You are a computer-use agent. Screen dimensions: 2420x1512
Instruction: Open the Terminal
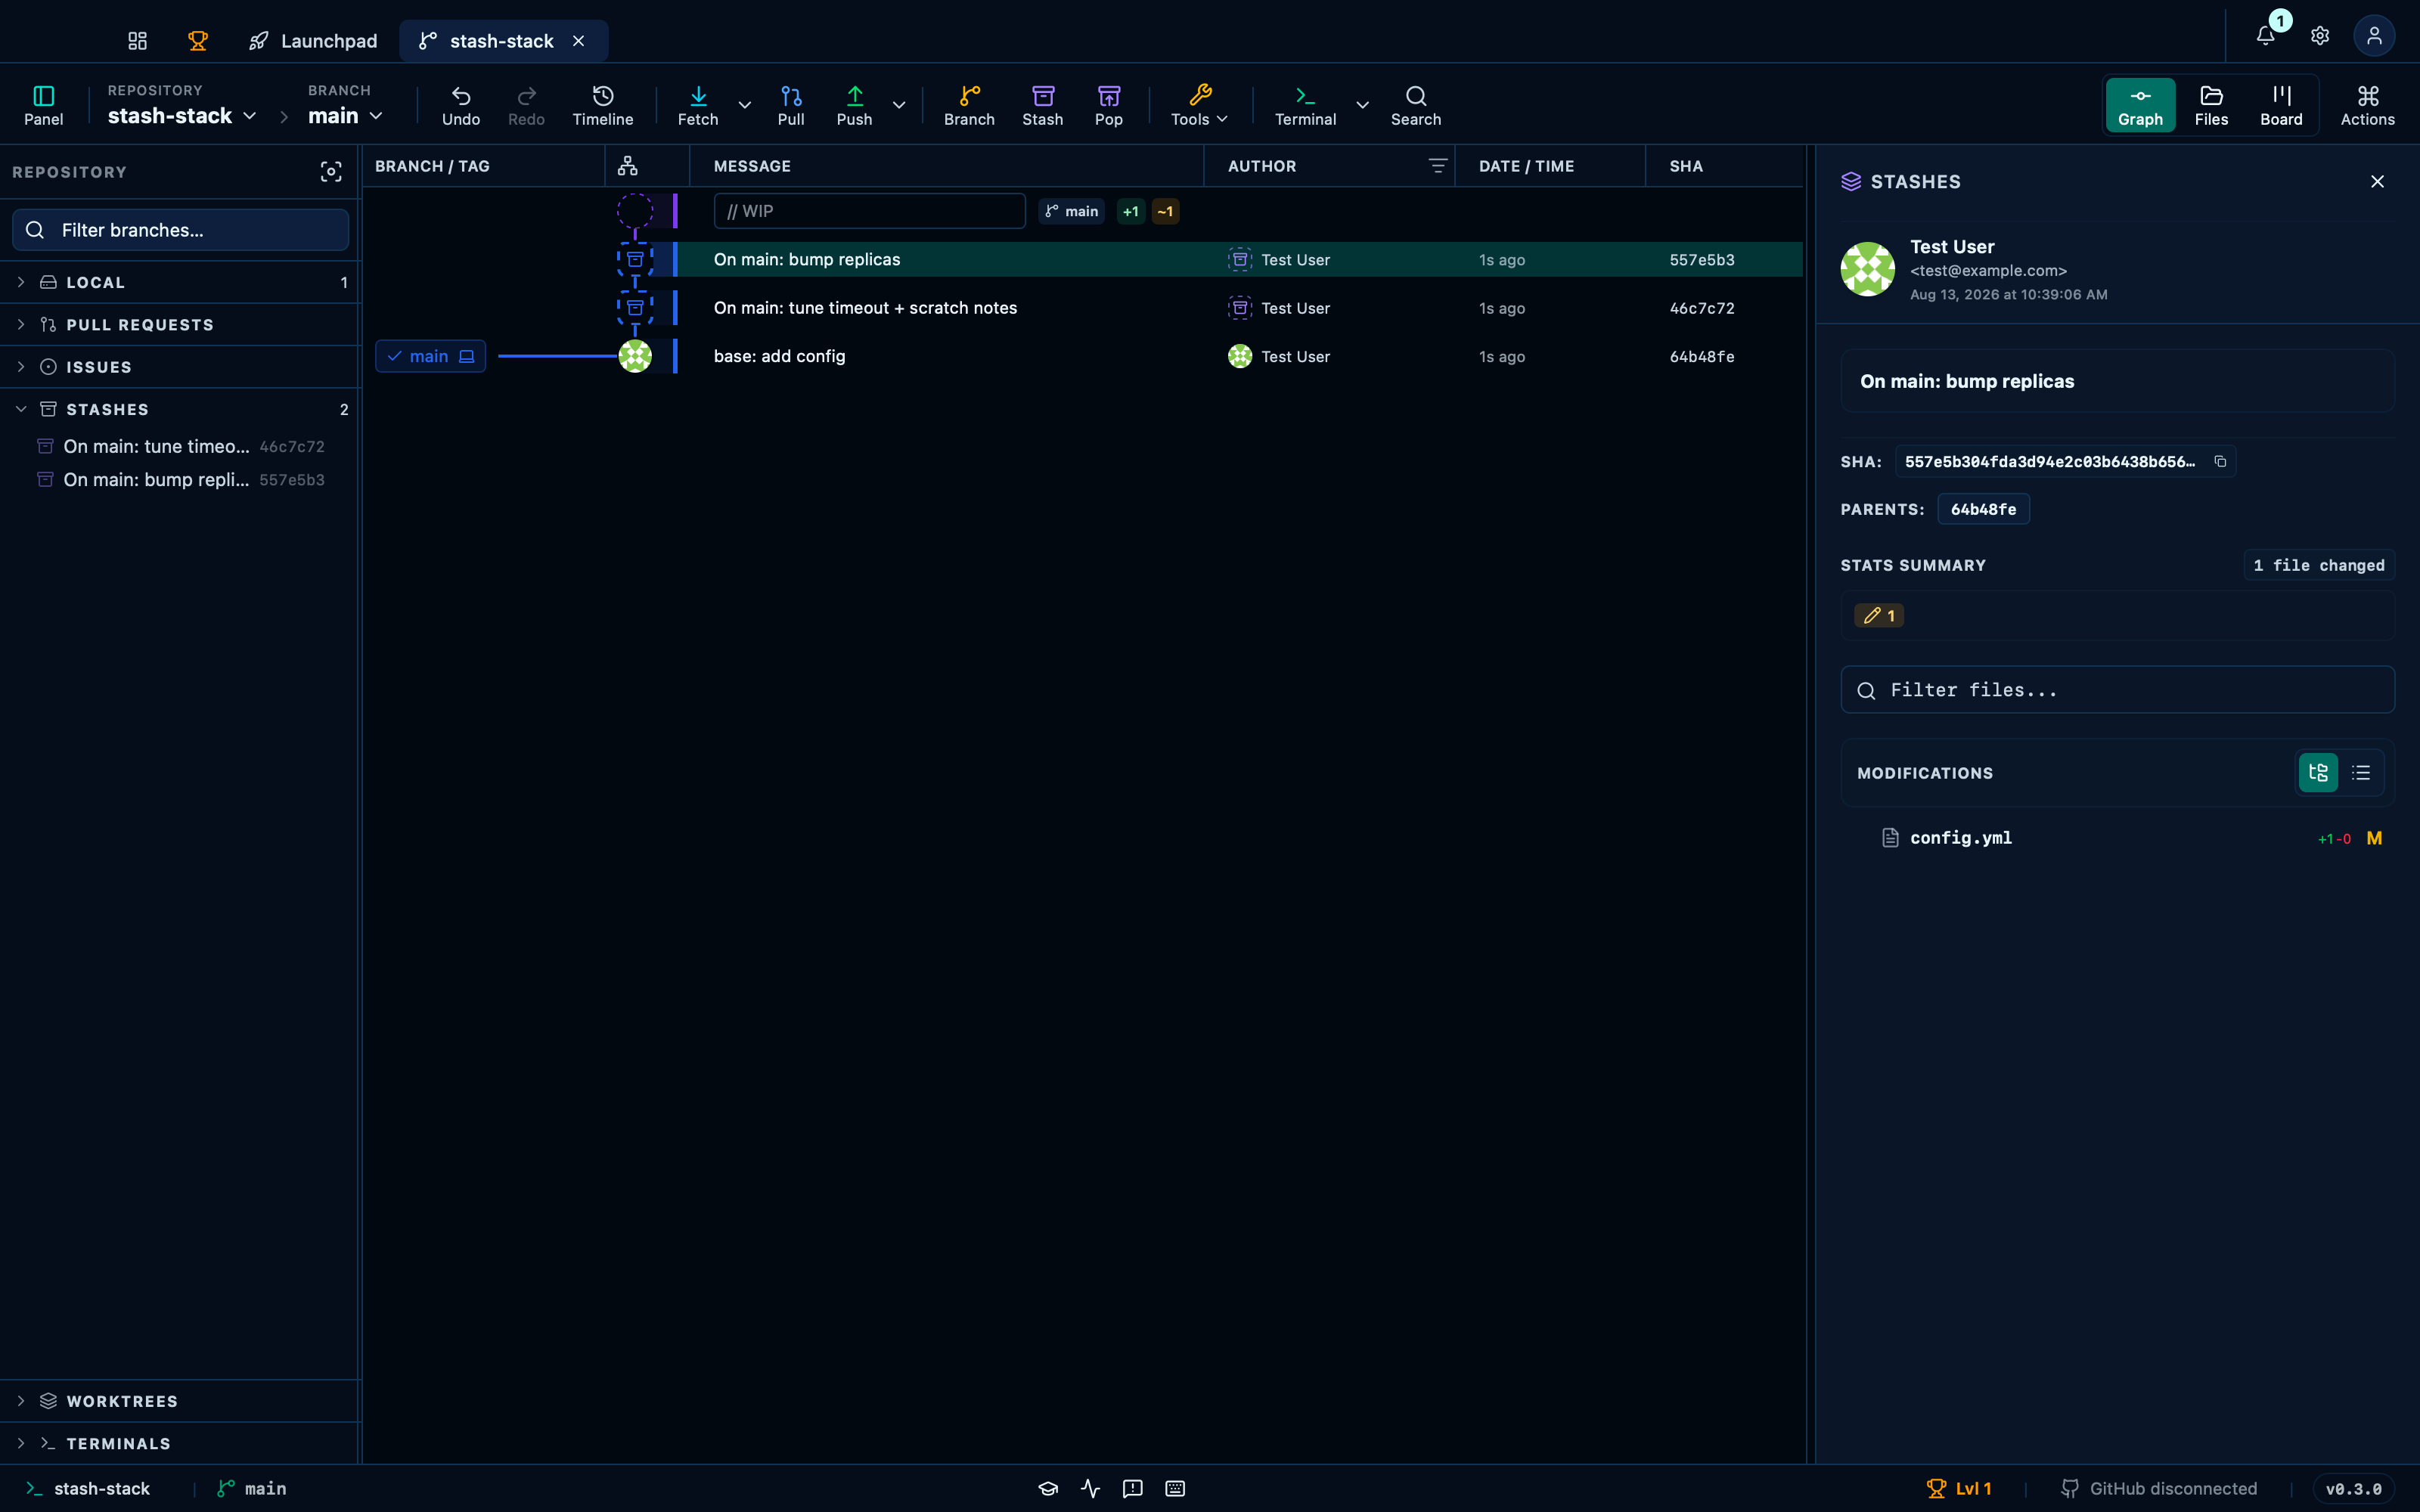pos(1305,105)
